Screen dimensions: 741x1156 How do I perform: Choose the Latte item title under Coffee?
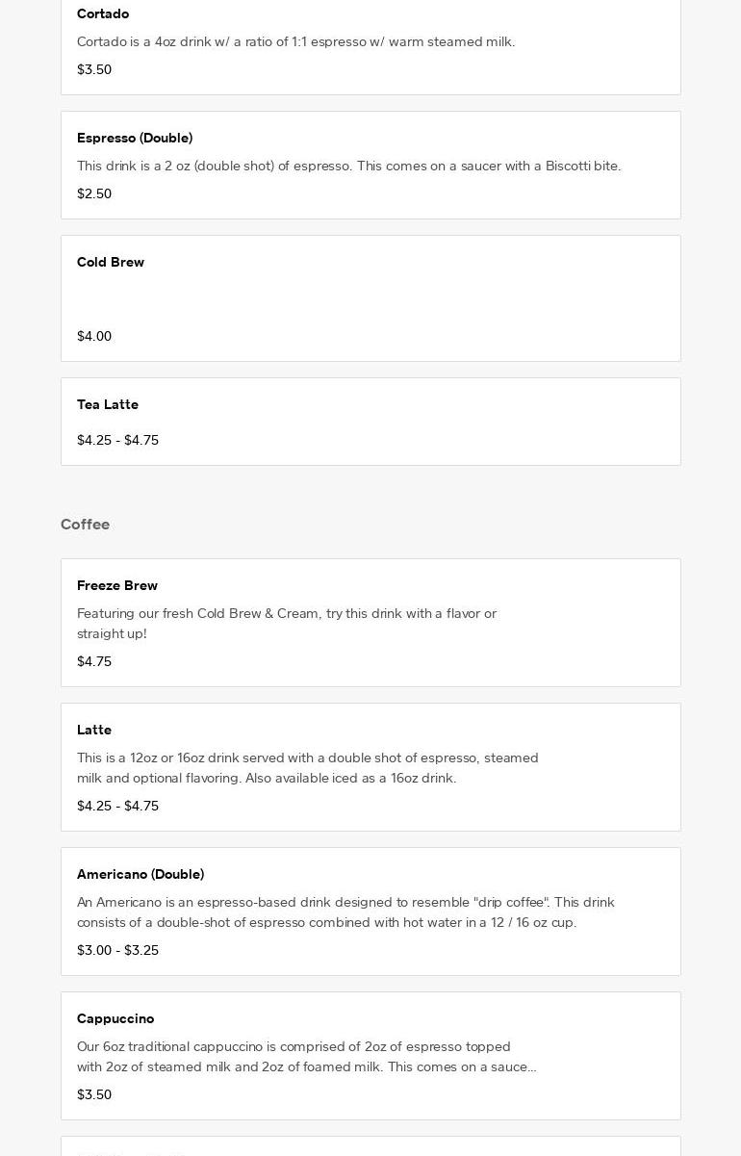click(x=94, y=730)
